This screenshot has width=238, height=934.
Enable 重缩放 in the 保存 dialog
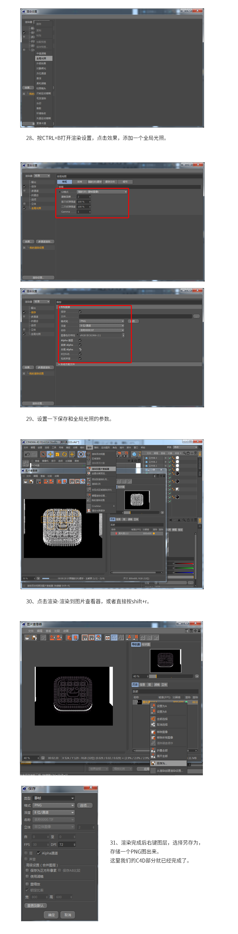27,884
